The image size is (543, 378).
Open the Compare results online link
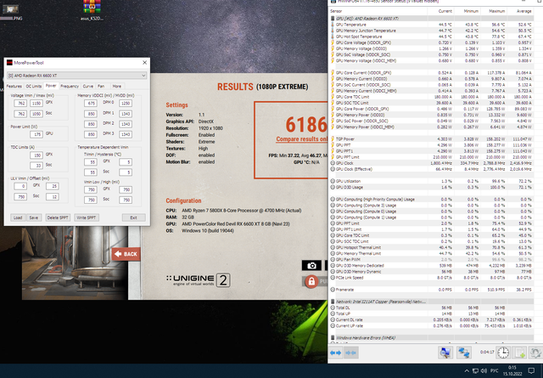point(302,139)
